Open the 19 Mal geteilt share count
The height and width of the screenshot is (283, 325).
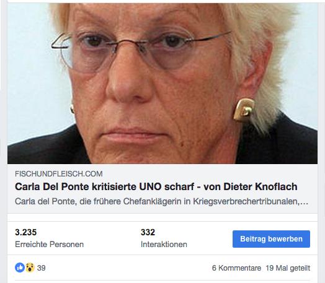click(x=288, y=268)
